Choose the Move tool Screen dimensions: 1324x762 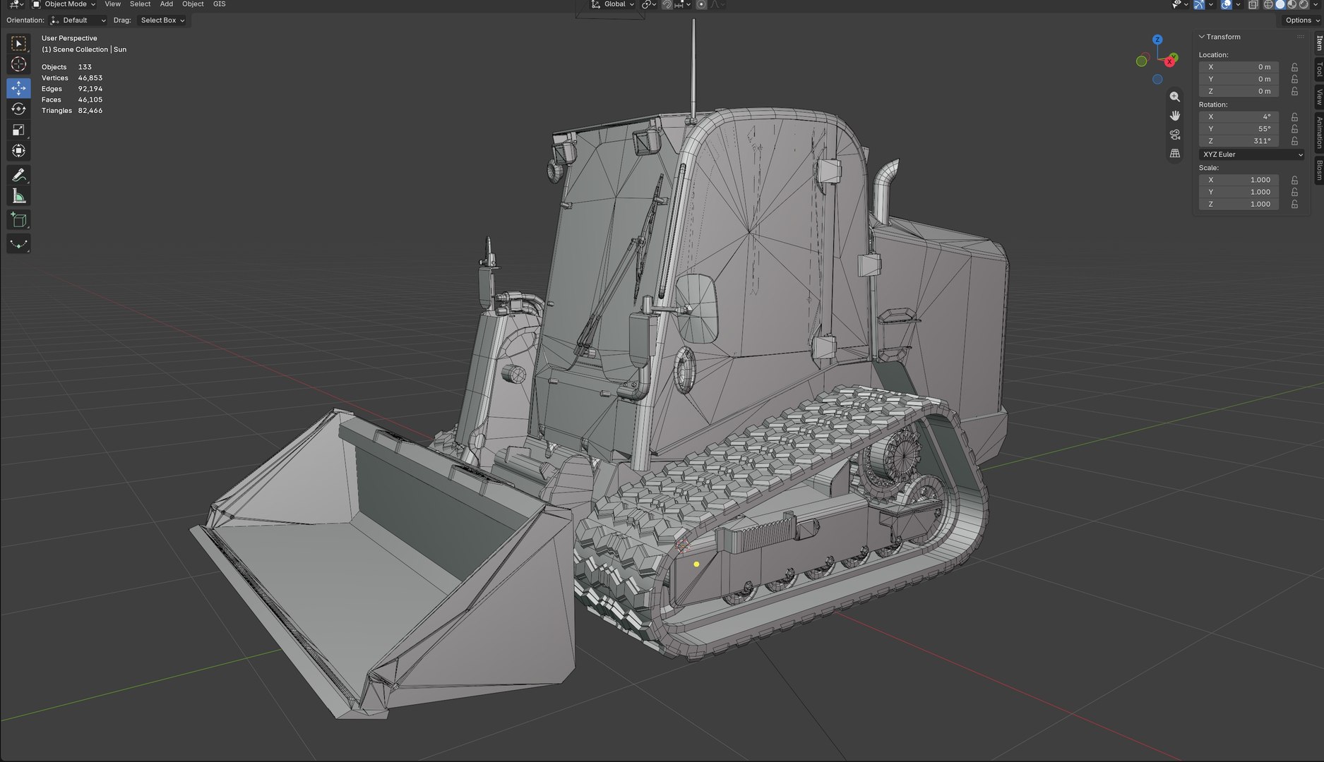click(19, 88)
